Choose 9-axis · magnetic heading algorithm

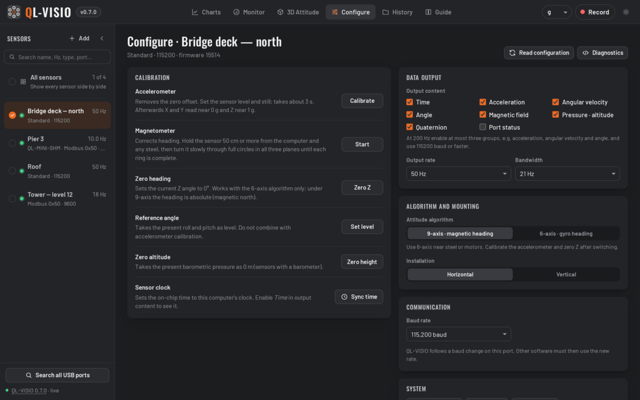[x=460, y=234]
